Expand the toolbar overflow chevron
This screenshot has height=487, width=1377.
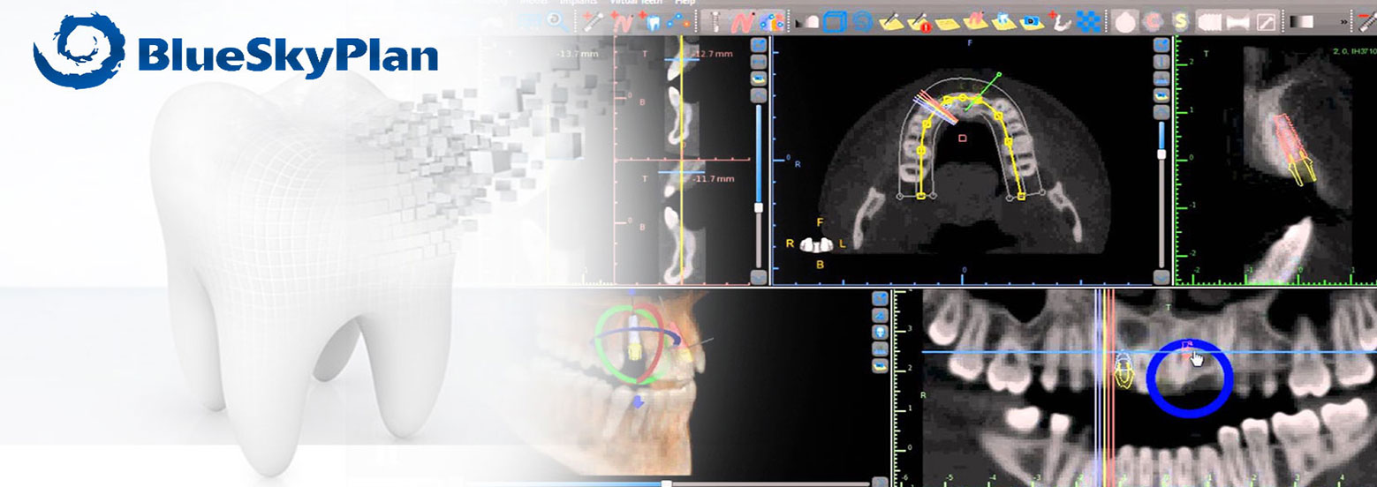(x=1345, y=21)
